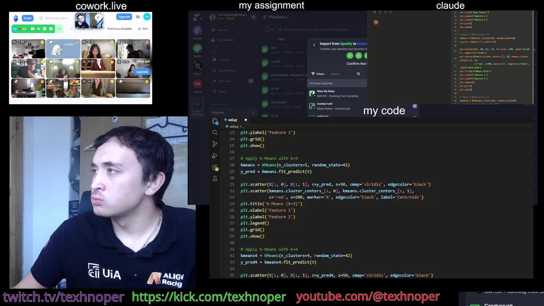Select the Last.fm service icon in sidebar

point(198,84)
